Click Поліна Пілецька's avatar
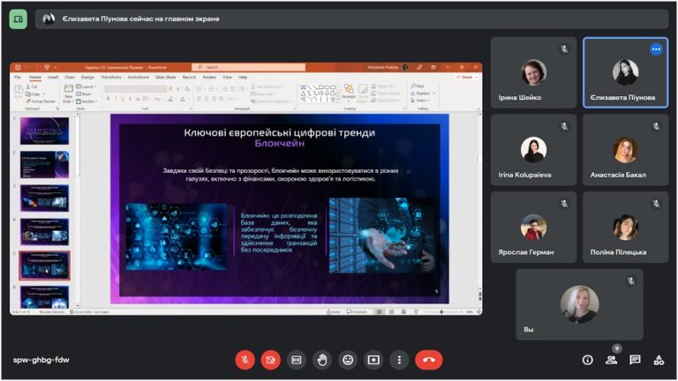 tap(625, 228)
